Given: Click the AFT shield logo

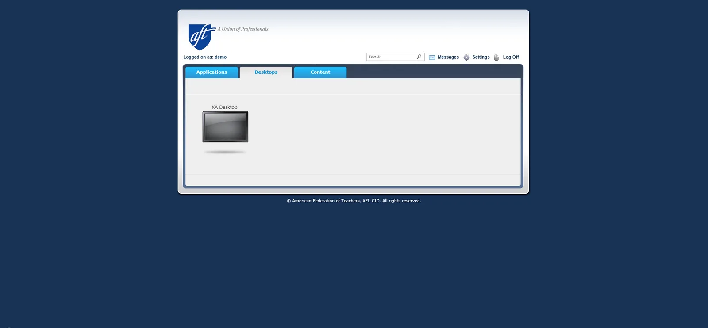Looking at the screenshot, I should [x=202, y=37].
